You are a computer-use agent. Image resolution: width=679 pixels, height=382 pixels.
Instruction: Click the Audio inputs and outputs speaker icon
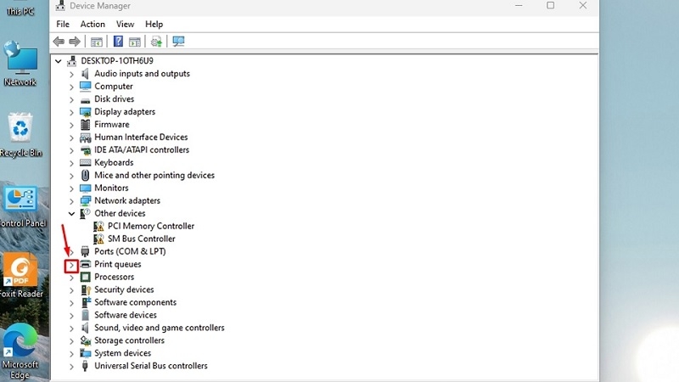pyautogui.click(x=86, y=74)
